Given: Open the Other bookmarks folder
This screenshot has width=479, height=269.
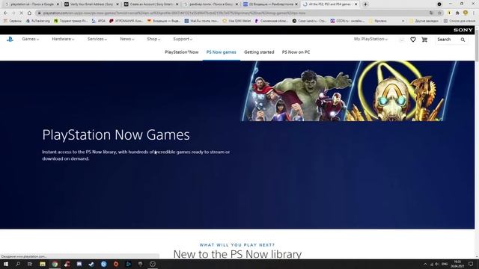Looking at the screenshot, I should (424, 21).
